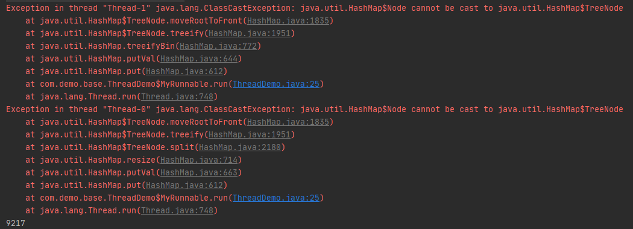
Task: Open ThreadDemo.java:25 link under Thread-0 exception
Action: tap(276, 198)
